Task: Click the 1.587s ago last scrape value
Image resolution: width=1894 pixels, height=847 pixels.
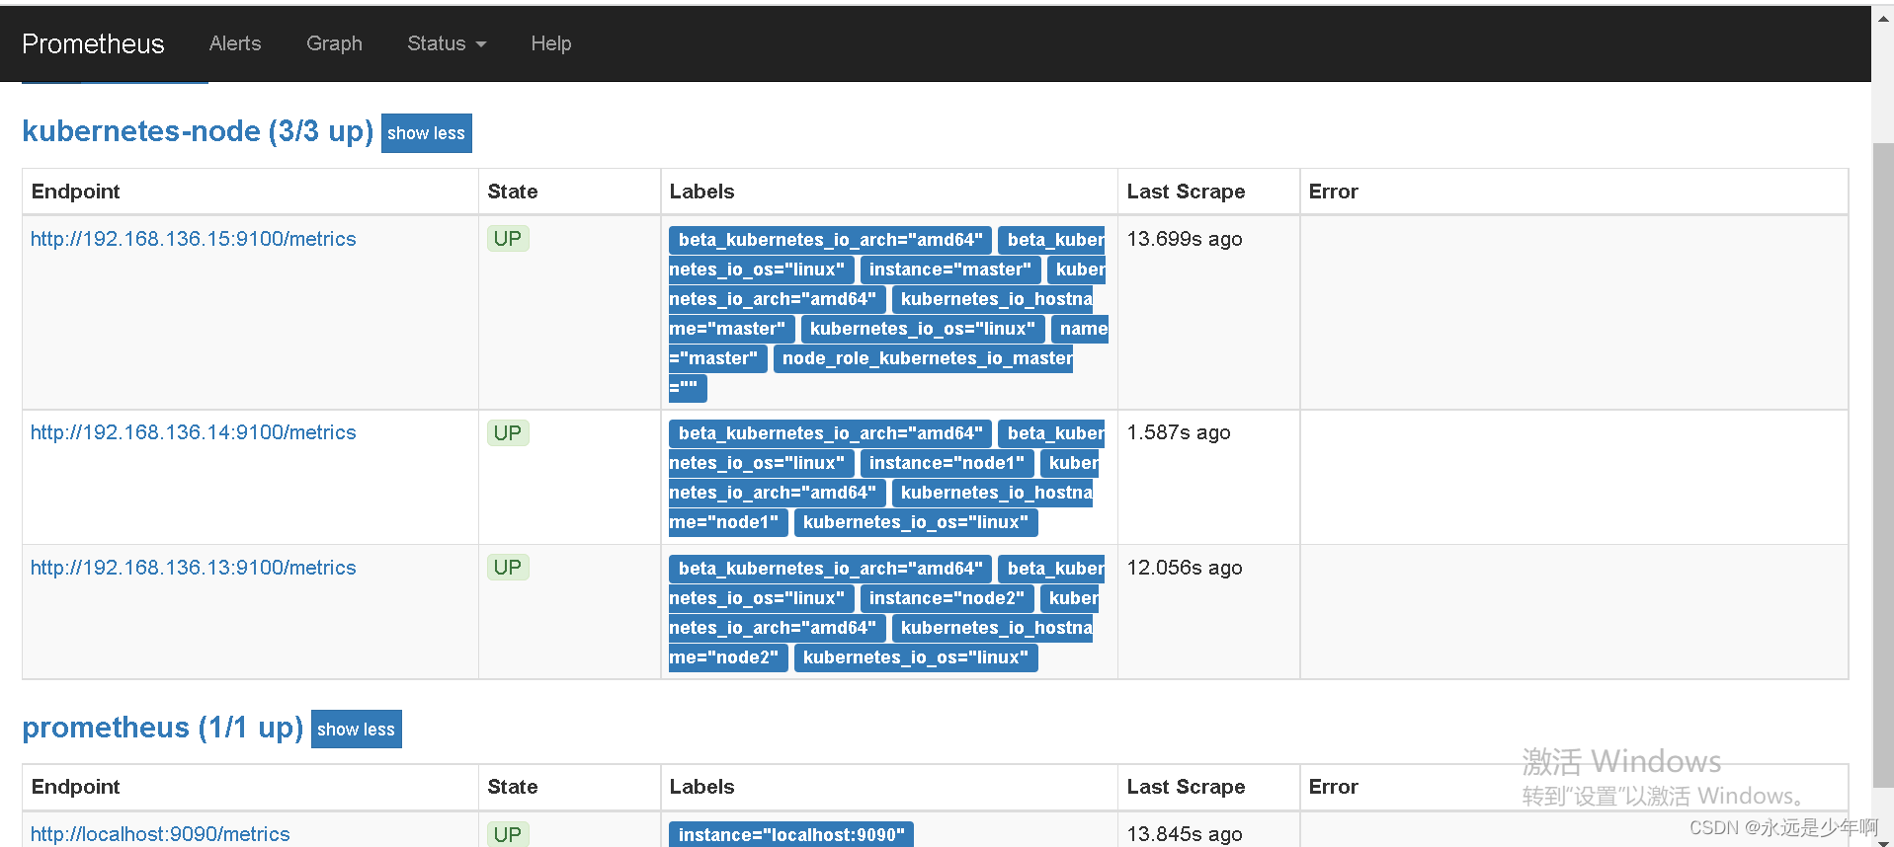Action: coord(1179,432)
